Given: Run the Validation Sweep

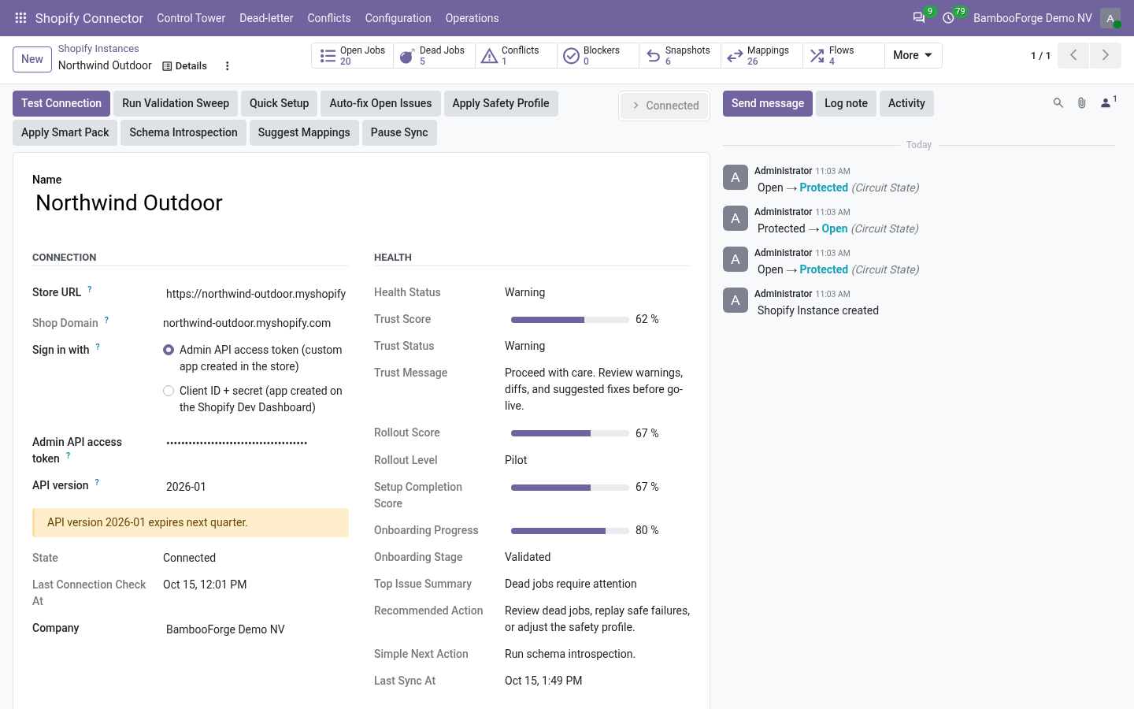Looking at the screenshot, I should click(x=176, y=103).
